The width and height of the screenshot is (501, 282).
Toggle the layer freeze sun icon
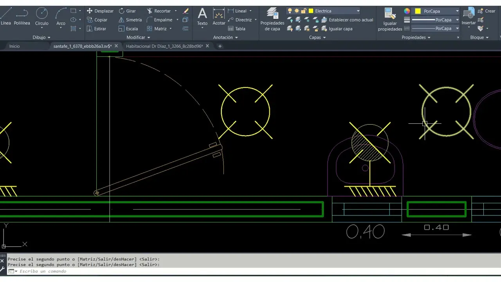[297, 11]
